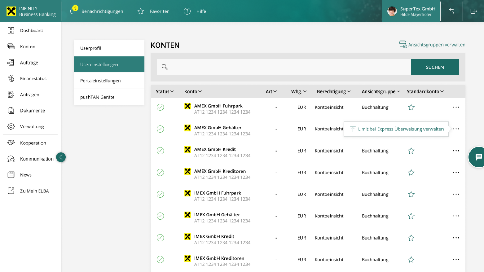Toggle Standardkonto star for IMEX GmbH Kredit
484x272 pixels.
411,238
